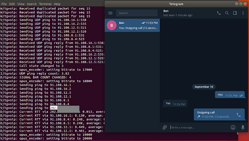The width and height of the screenshot is (249, 141).
Task: Open the Telegram hamburger menu
Action: point(110,13)
